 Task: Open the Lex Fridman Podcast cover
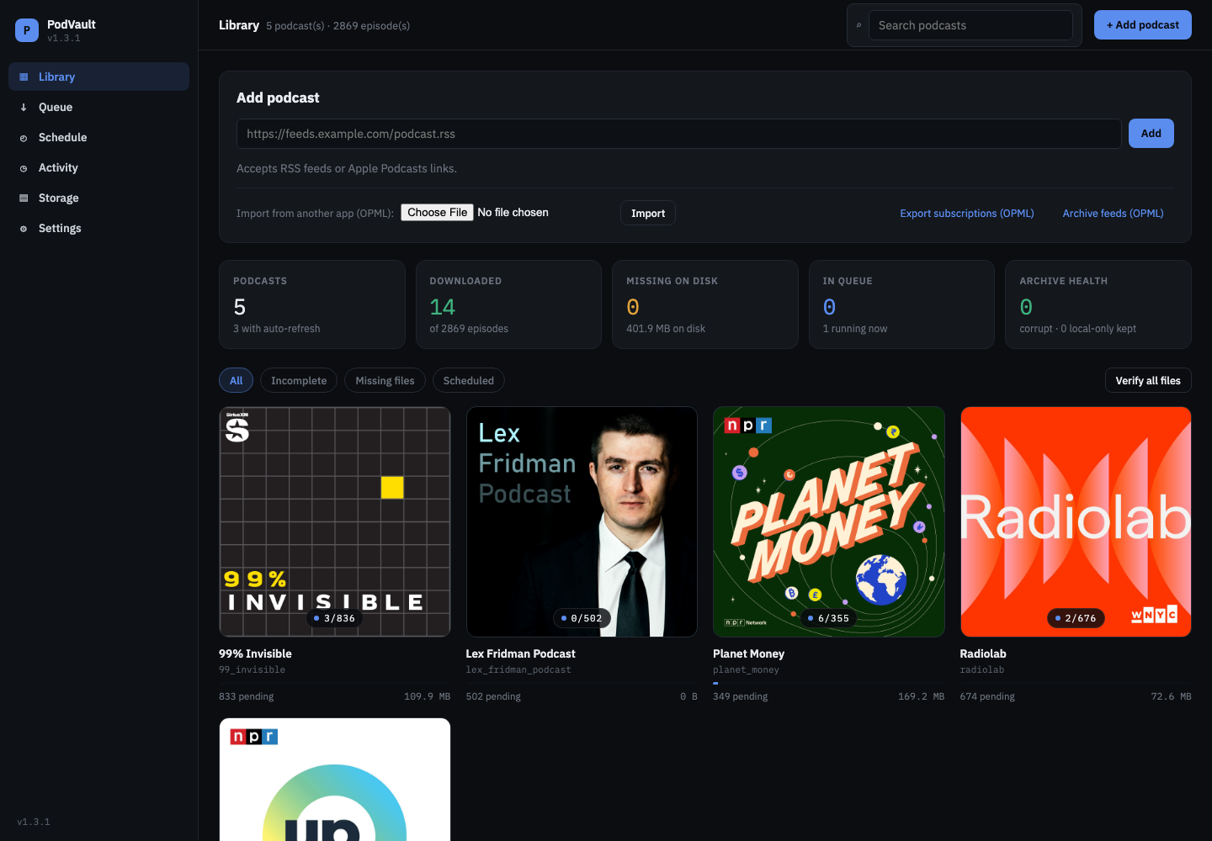582,521
